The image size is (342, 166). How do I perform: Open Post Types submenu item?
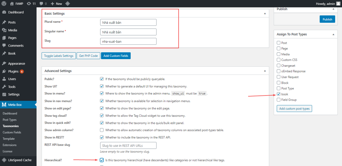tap(9, 120)
